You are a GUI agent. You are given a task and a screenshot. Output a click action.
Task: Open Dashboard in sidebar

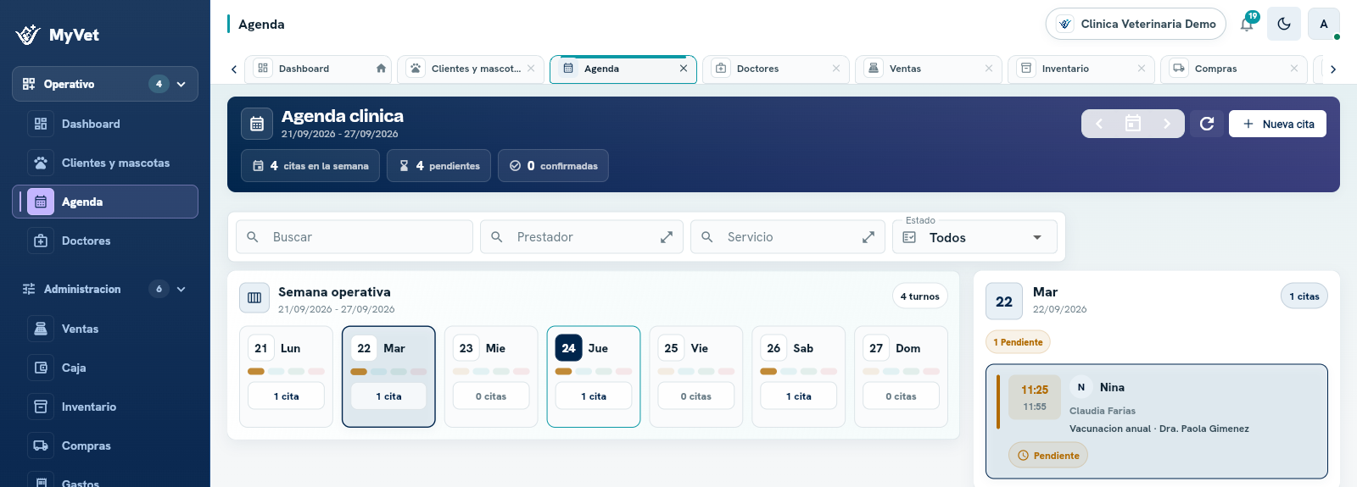click(105, 124)
